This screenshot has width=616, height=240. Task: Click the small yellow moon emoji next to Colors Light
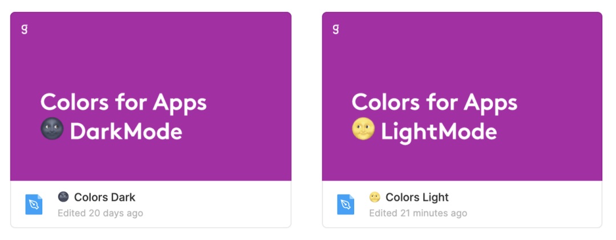click(375, 197)
